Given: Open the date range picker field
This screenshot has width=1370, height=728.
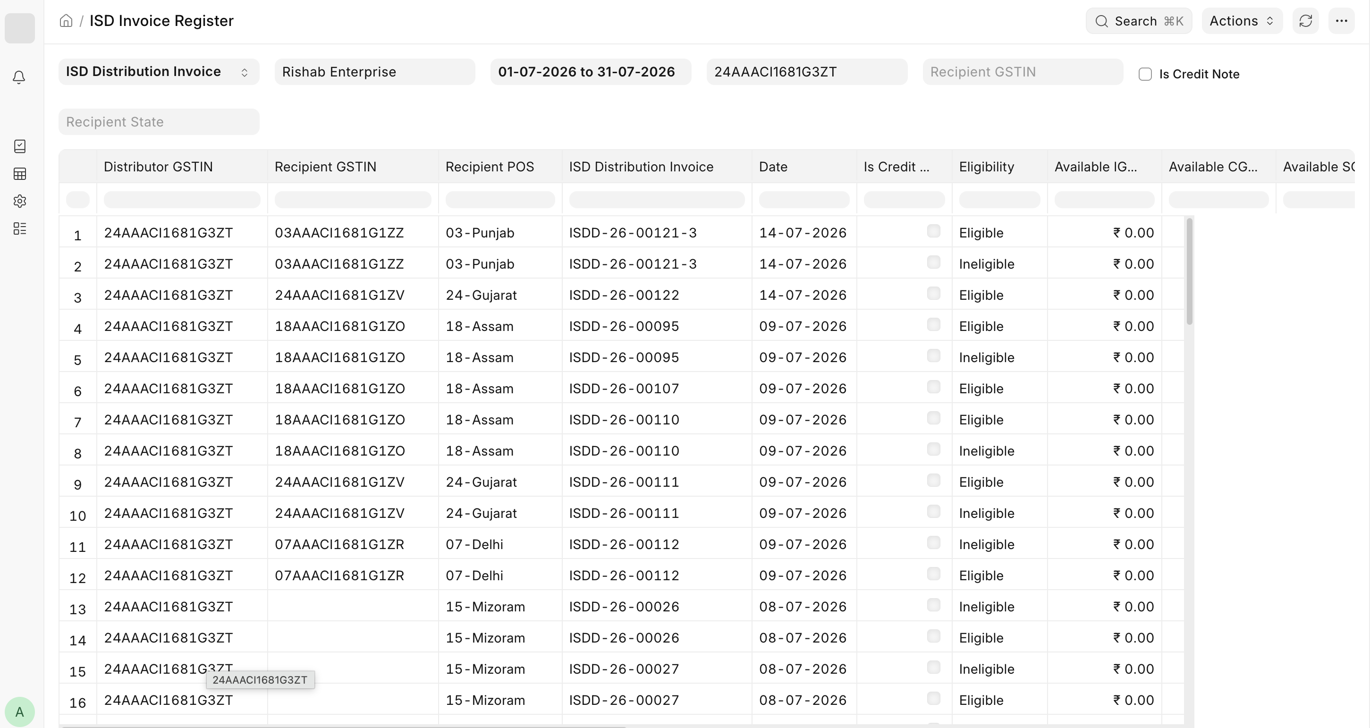Looking at the screenshot, I should pyautogui.click(x=591, y=72).
